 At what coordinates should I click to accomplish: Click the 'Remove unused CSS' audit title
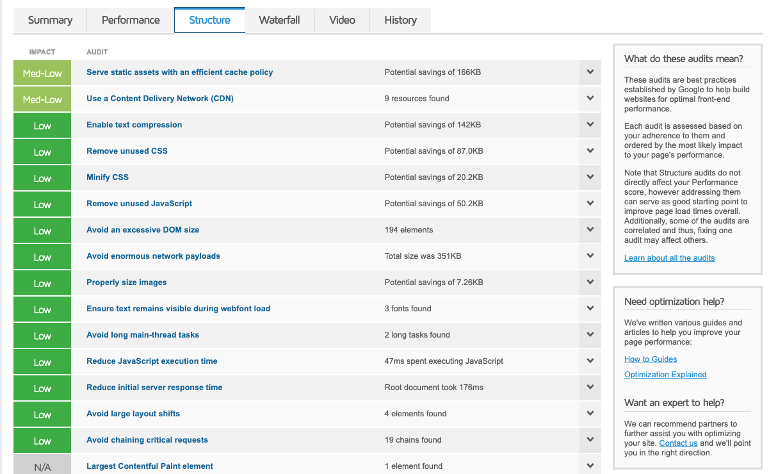pyautogui.click(x=127, y=151)
